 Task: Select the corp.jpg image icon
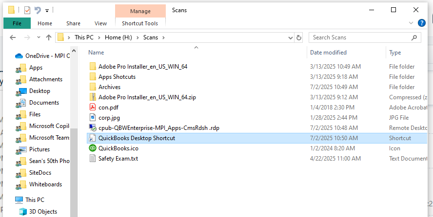[x=93, y=118]
